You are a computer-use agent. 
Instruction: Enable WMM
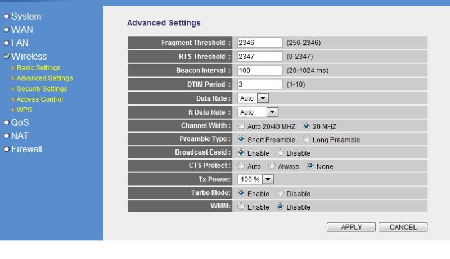click(241, 206)
